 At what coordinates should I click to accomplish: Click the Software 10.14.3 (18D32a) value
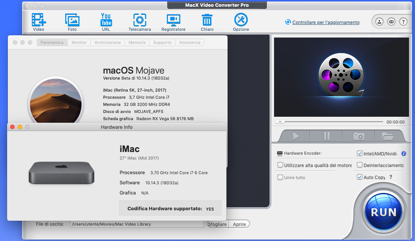[162, 183]
